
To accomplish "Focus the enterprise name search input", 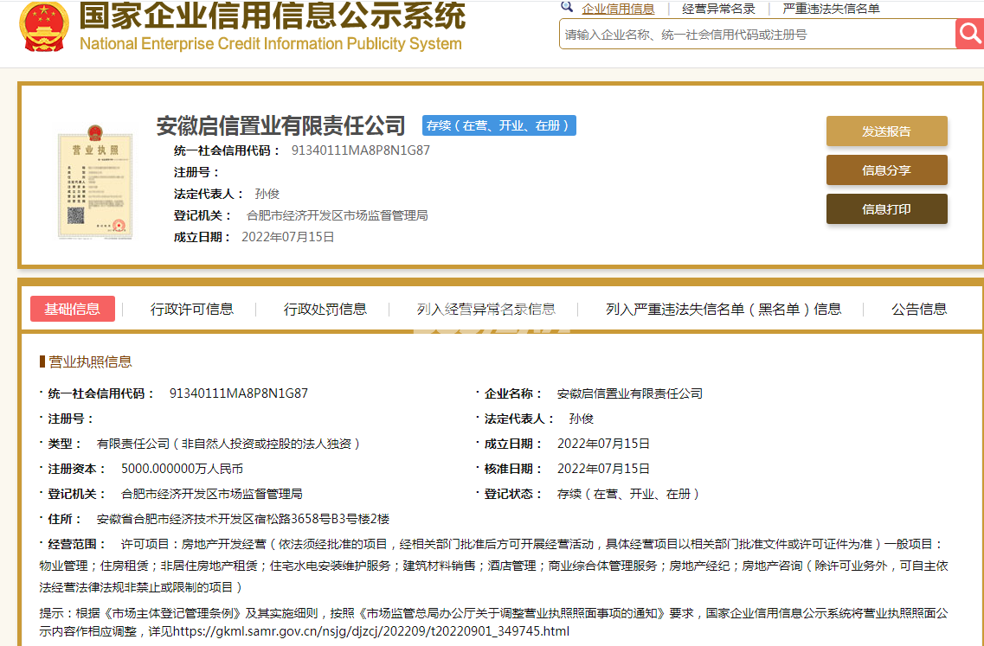I will click(757, 35).
